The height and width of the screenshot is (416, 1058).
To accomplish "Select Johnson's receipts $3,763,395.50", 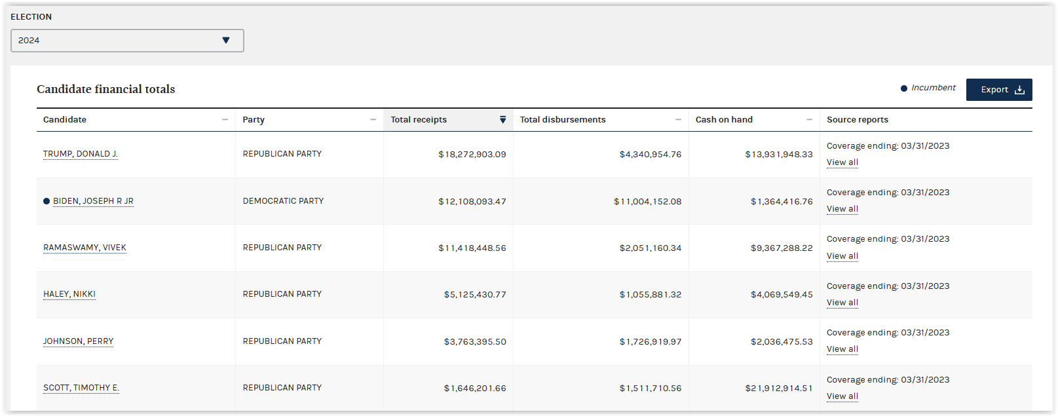I will [x=475, y=342].
